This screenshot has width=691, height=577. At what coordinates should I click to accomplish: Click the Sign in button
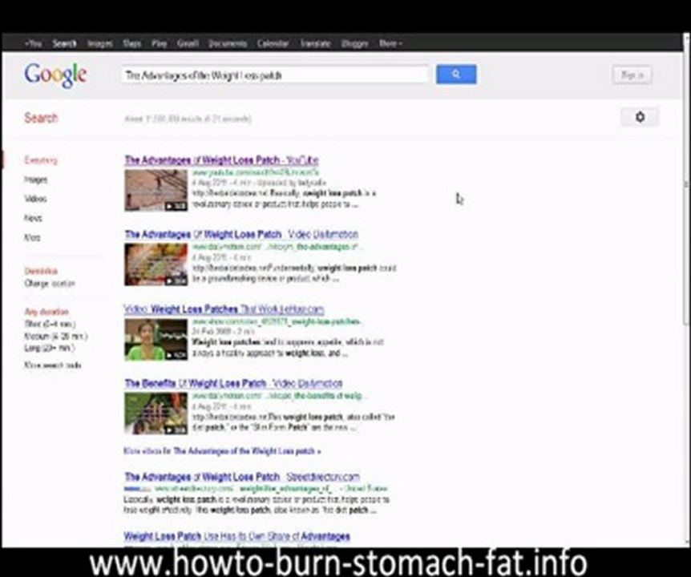[632, 75]
